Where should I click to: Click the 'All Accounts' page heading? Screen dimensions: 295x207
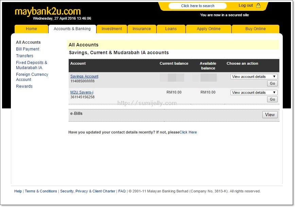(84, 45)
